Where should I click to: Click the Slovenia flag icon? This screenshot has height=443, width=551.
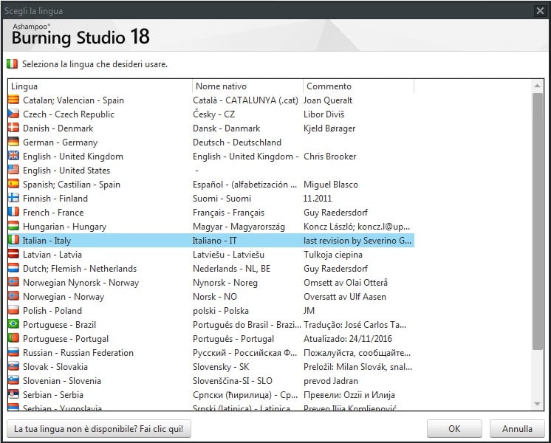[14, 381]
